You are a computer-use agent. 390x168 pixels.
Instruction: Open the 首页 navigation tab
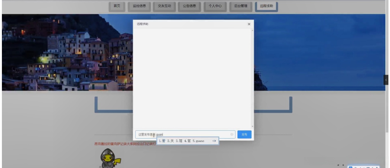point(117,6)
